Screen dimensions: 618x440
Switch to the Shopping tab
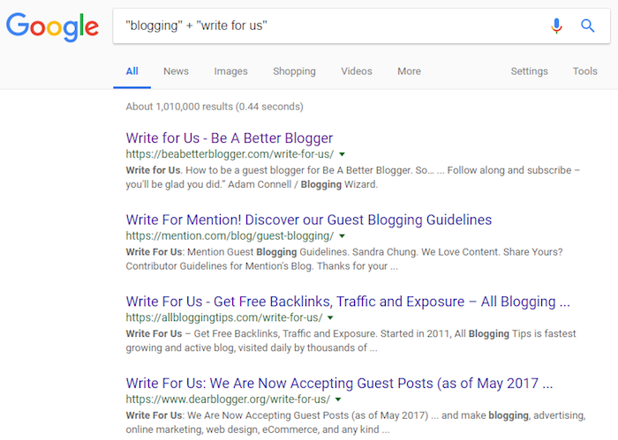pos(294,71)
